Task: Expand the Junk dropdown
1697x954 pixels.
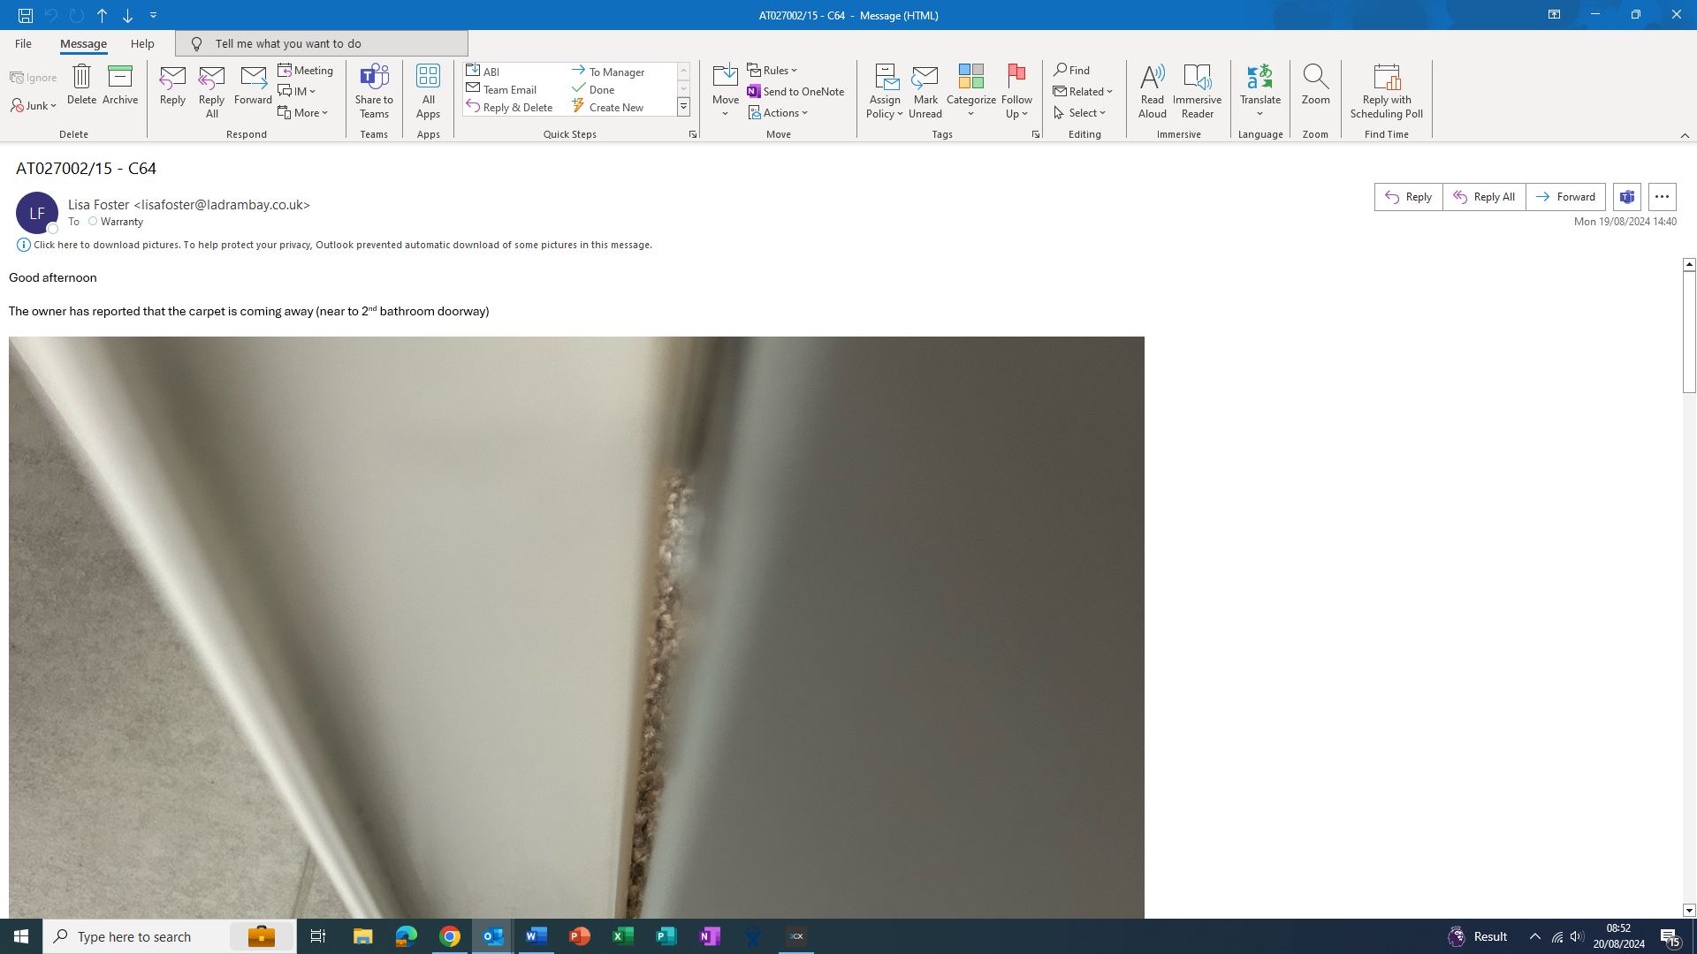Action: pos(34,106)
